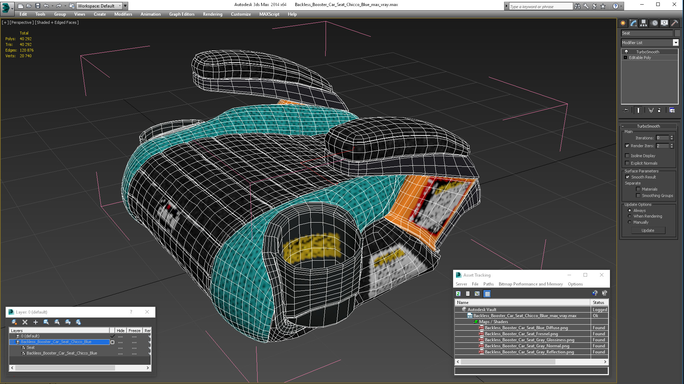Screen dimensions: 684x384
Task: Toggle TurboSmooth lightbulb visibility in stack
Action: tap(626, 52)
